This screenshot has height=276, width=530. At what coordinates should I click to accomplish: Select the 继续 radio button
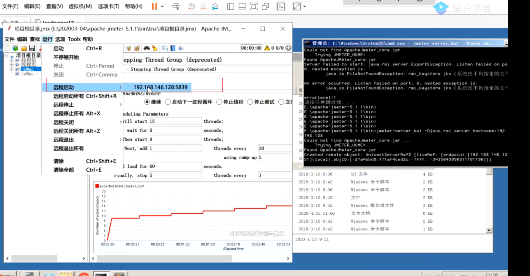147,102
